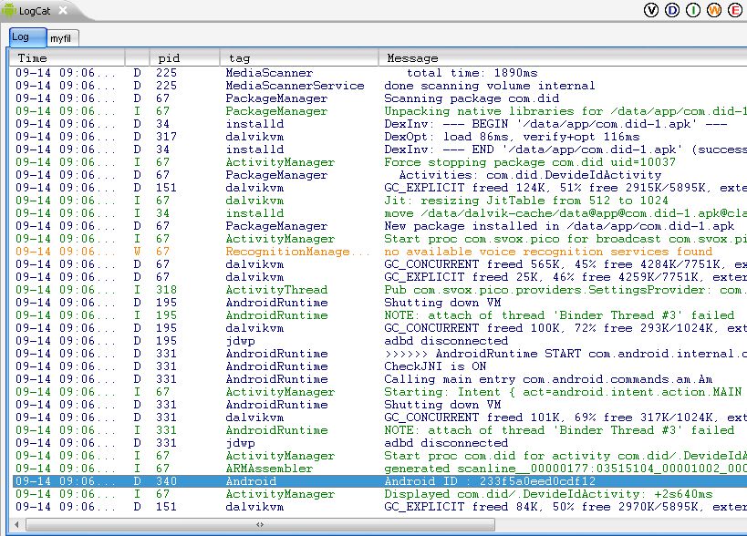Click the tag column header
This screenshot has height=536, width=747.
(x=299, y=58)
